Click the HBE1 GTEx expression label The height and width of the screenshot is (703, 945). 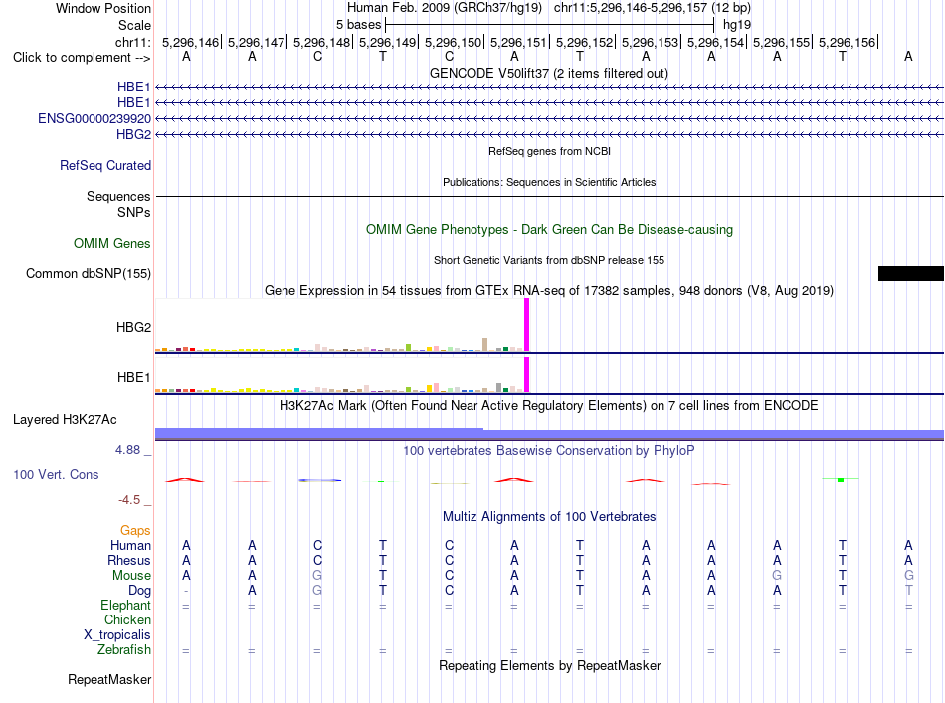tap(134, 377)
